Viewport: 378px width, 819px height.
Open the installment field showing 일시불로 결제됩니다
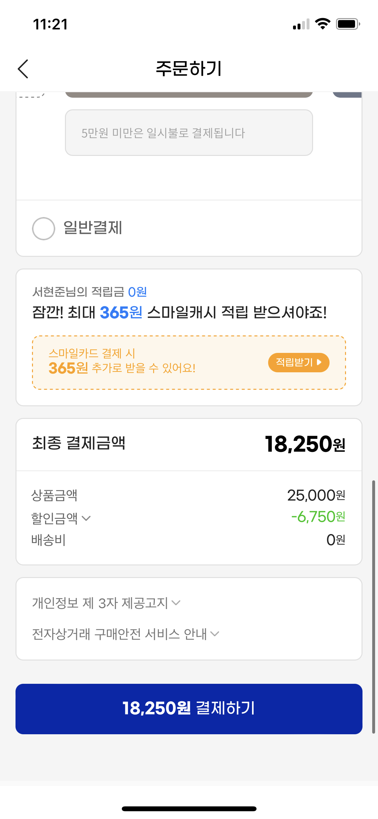[189, 133]
